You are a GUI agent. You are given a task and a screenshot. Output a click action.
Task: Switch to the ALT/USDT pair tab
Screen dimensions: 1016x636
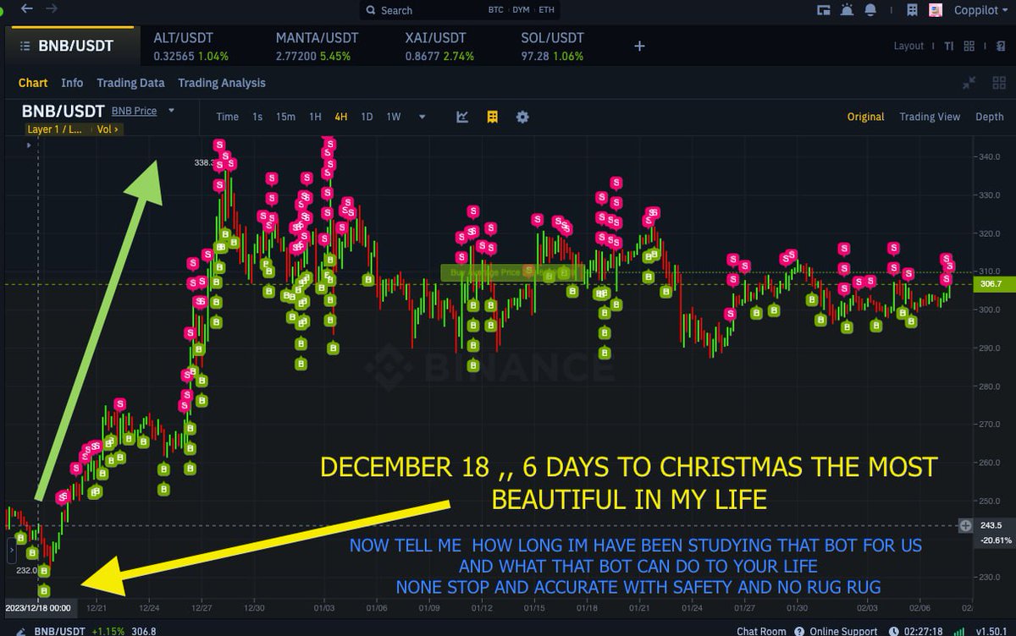190,47
